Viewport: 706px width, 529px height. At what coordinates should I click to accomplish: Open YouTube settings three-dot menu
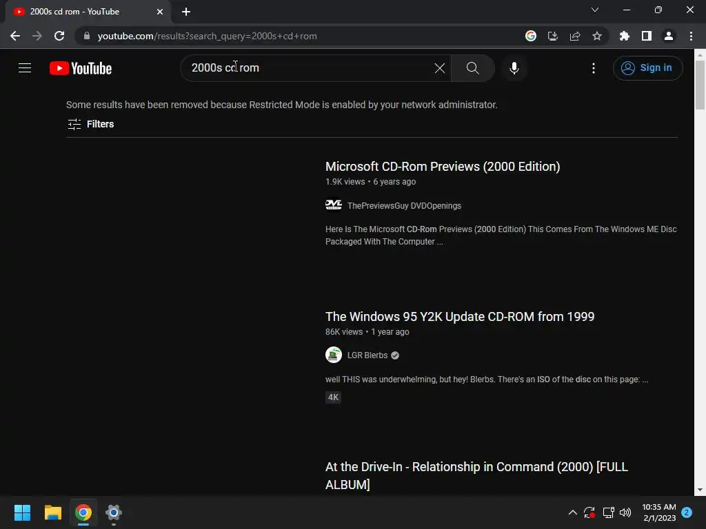tap(594, 68)
